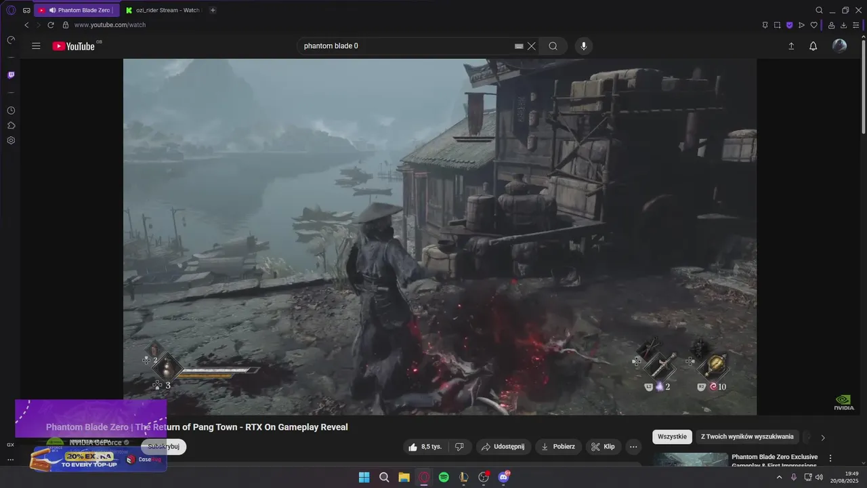Viewport: 867px width, 488px height.
Task: Open the Opera main menu logo
Action: coord(11,10)
